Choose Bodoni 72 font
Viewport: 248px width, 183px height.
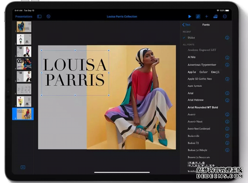[193, 143]
